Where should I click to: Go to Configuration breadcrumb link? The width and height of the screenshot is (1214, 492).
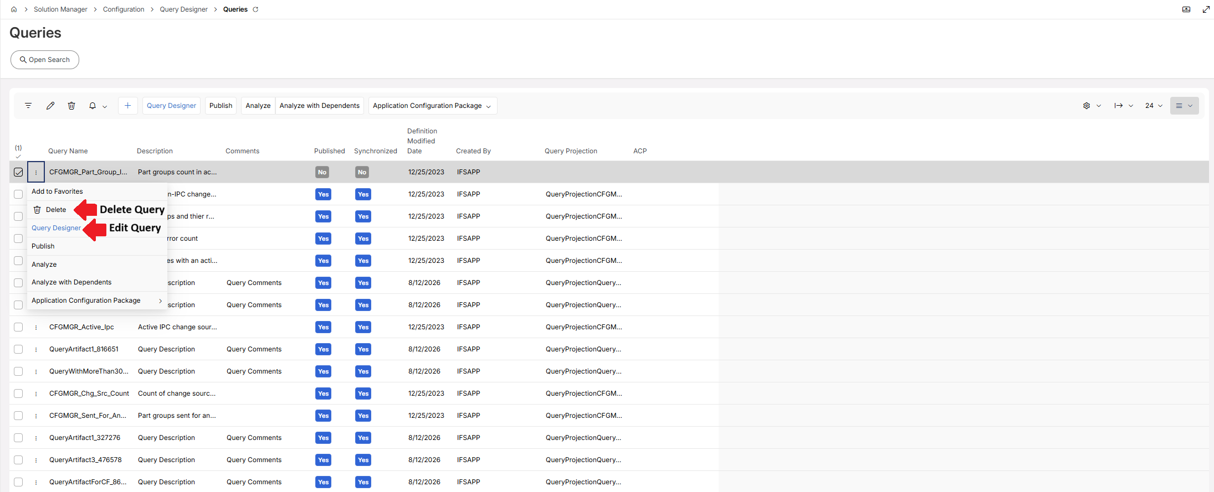point(124,9)
